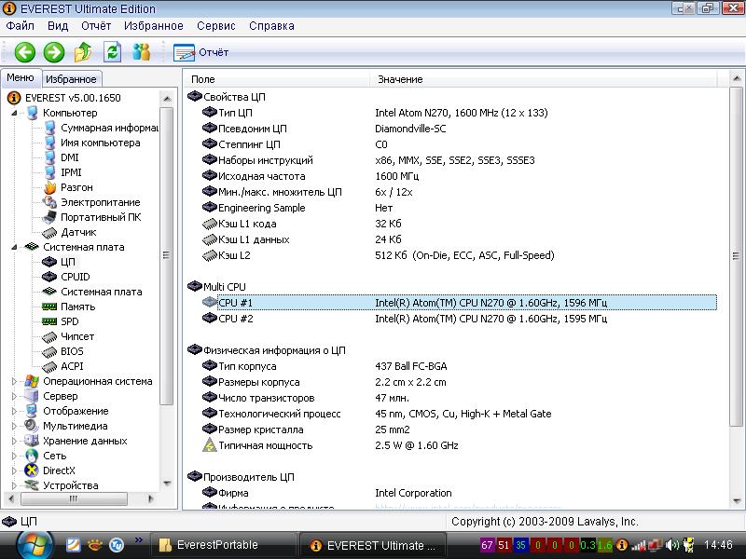Select the Типичная мощность row
Viewport: 746px width, 559px height.
coord(459,446)
